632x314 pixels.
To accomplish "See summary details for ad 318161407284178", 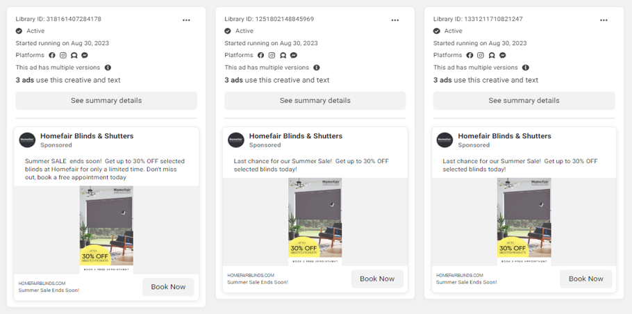I will pyautogui.click(x=106, y=100).
